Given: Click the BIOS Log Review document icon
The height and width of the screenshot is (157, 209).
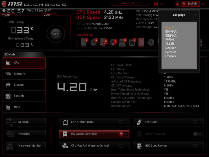Looking at the screenshot, I should pos(139,146).
